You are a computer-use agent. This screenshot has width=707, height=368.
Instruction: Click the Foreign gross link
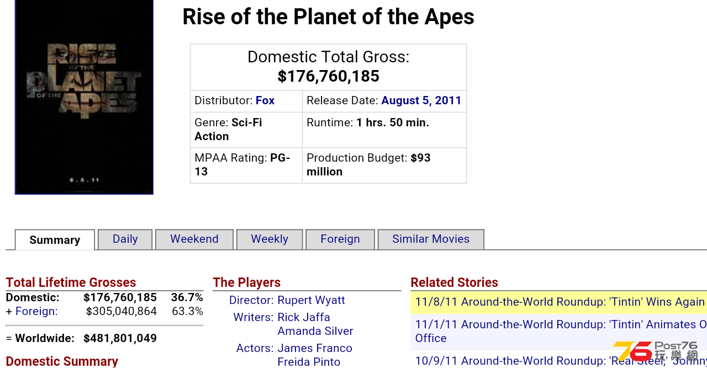click(36, 311)
